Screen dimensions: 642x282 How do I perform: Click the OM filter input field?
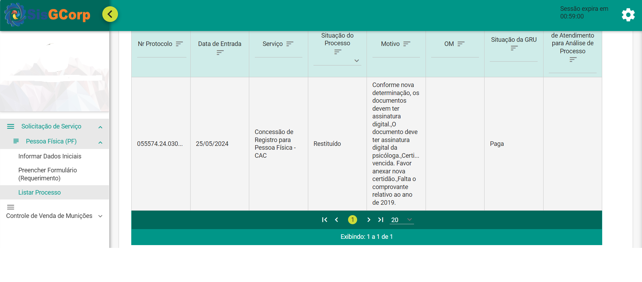[455, 54]
